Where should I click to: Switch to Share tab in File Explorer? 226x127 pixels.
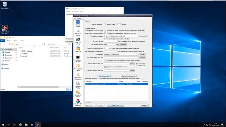[x=16, y=41]
